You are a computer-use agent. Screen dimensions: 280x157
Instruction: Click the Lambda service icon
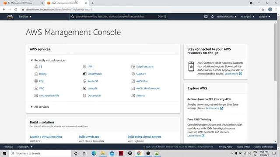84,89
